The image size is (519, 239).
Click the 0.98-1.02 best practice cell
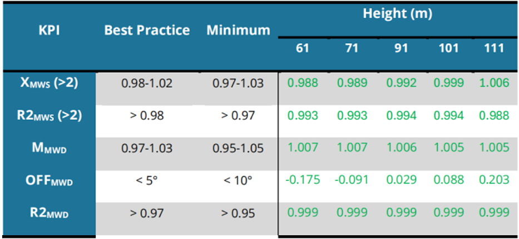[x=147, y=83]
